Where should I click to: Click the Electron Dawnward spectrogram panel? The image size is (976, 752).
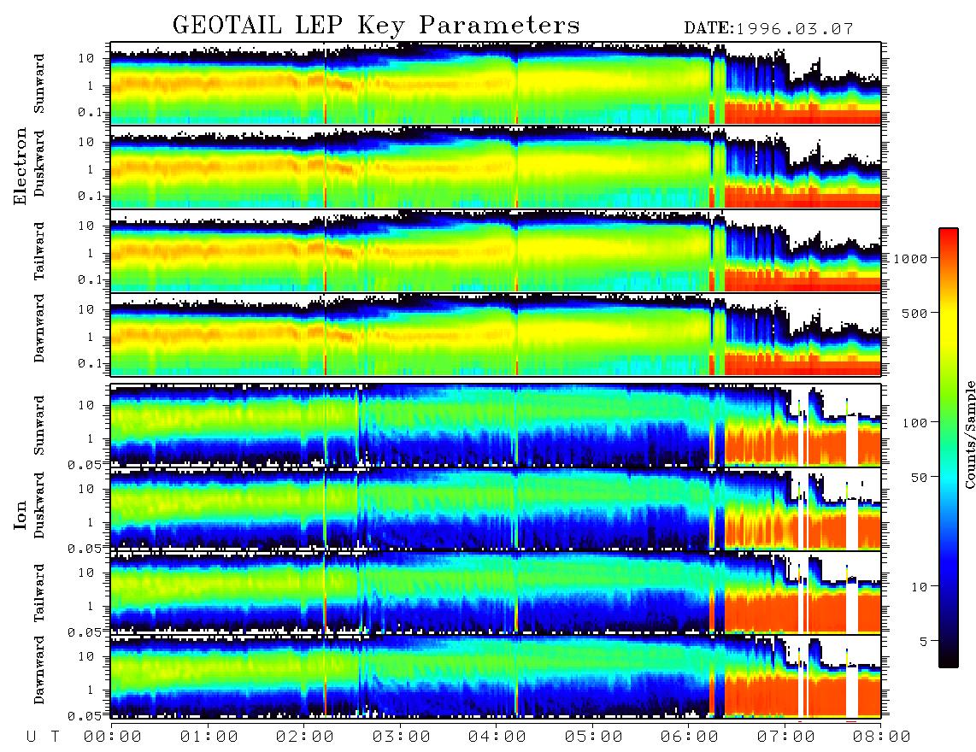pyautogui.click(x=496, y=334)
